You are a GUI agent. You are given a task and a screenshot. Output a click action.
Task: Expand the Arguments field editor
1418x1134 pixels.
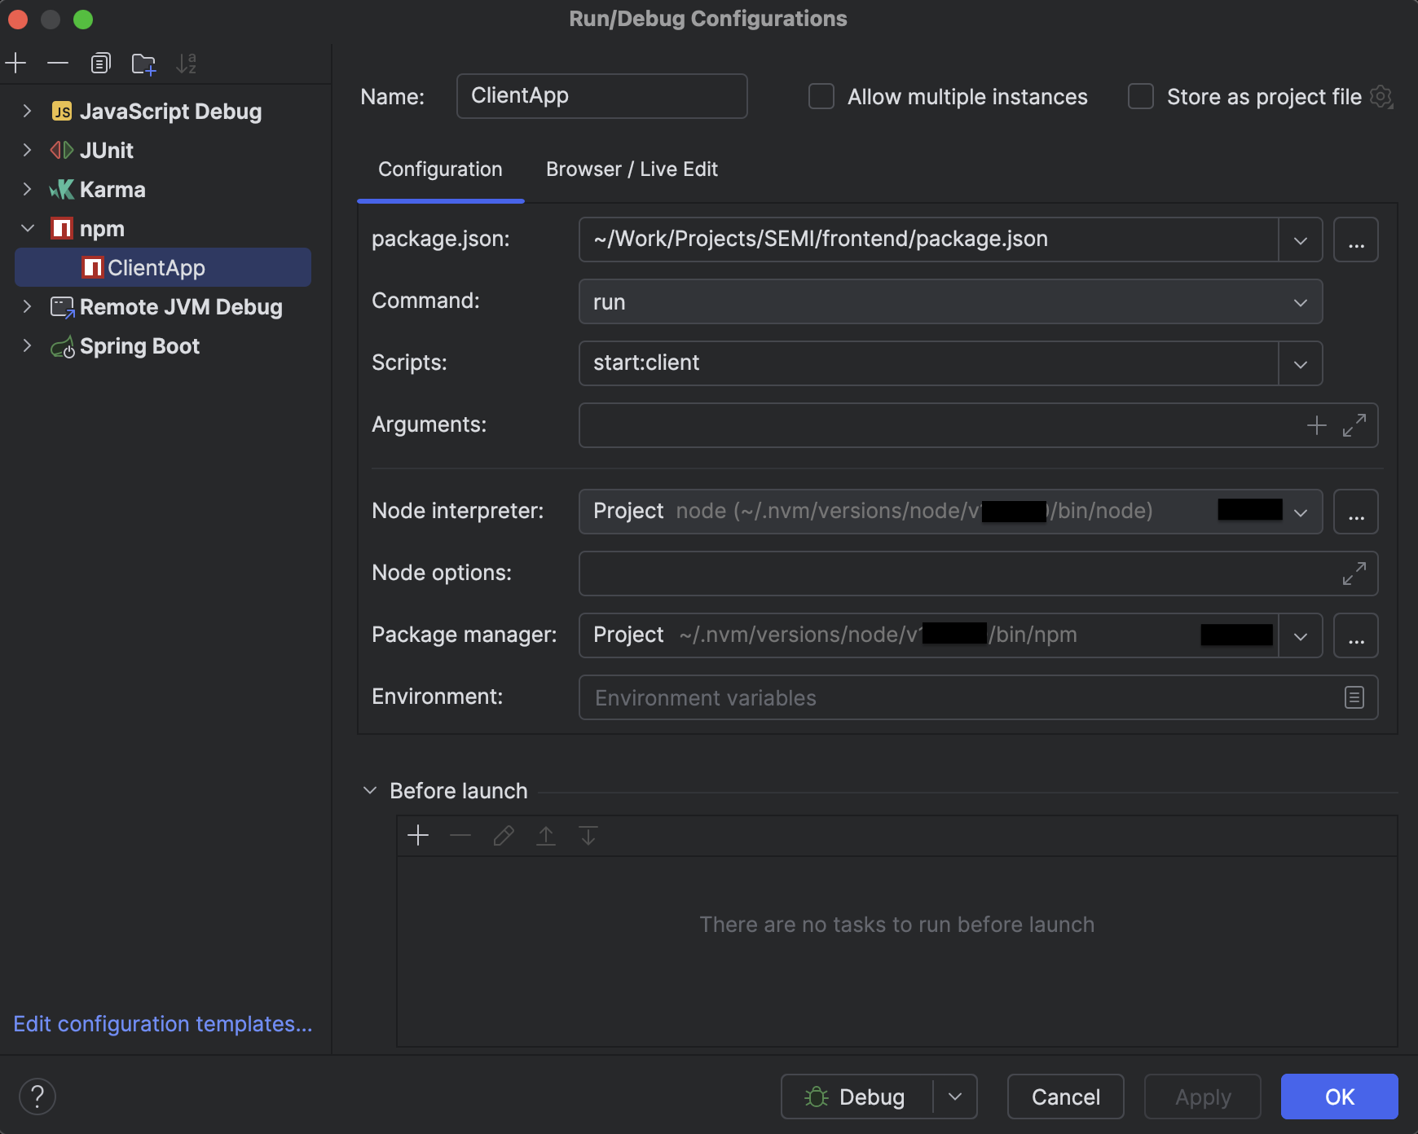[1354, 425]
